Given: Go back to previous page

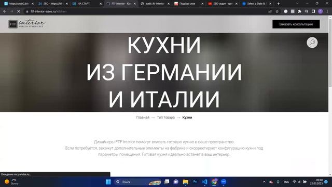Looking at the screenshot, I should coord(5,11).
